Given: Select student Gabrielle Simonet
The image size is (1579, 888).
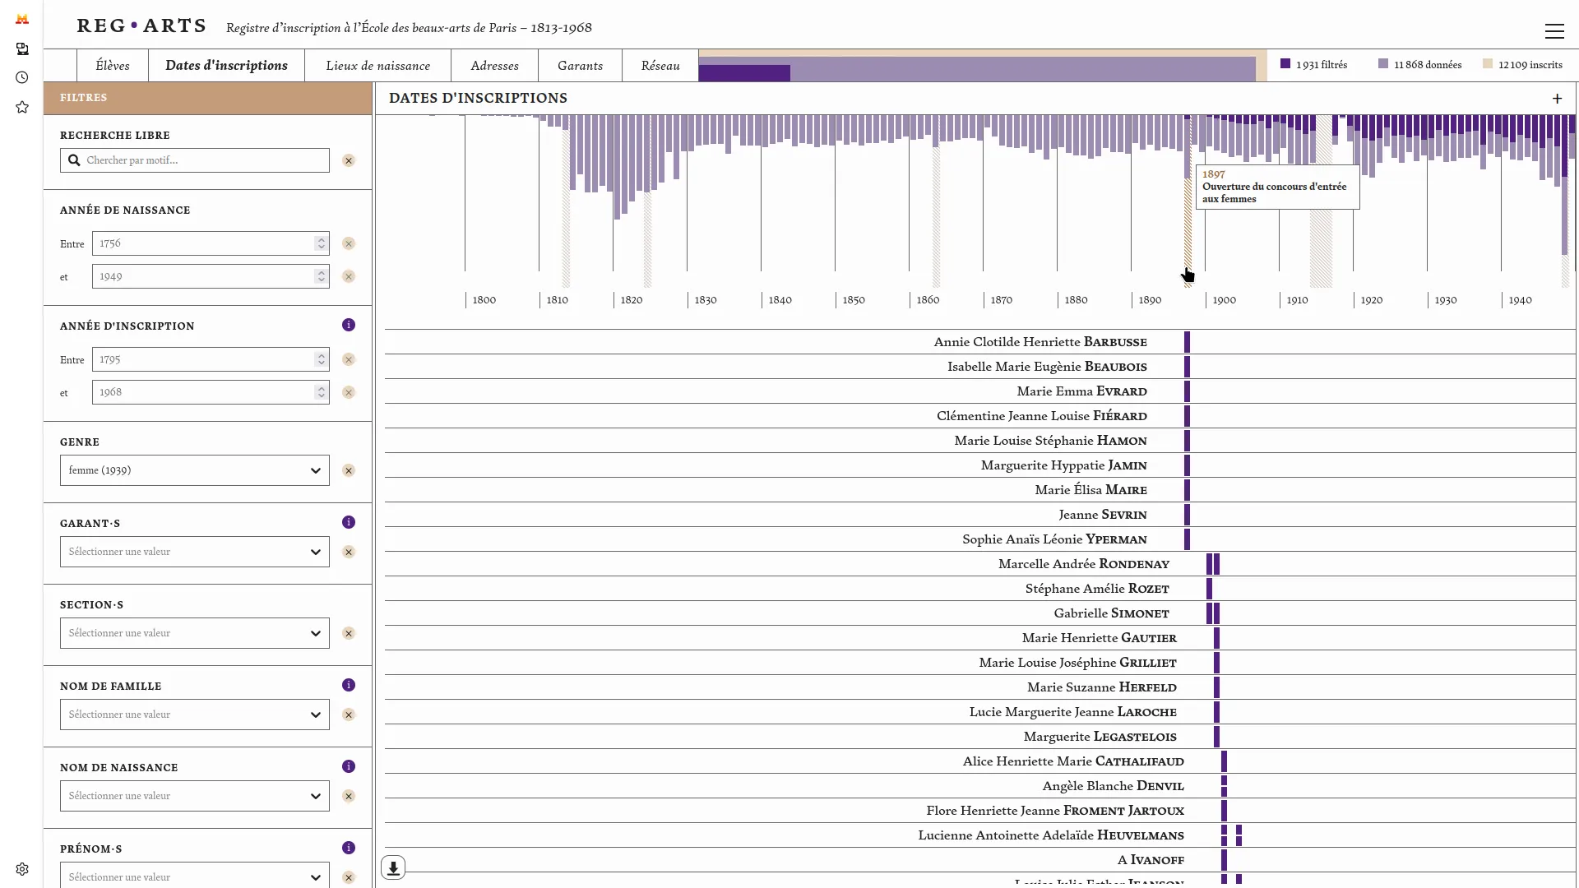Looking at the screenshot, I should coord(1110,613).
